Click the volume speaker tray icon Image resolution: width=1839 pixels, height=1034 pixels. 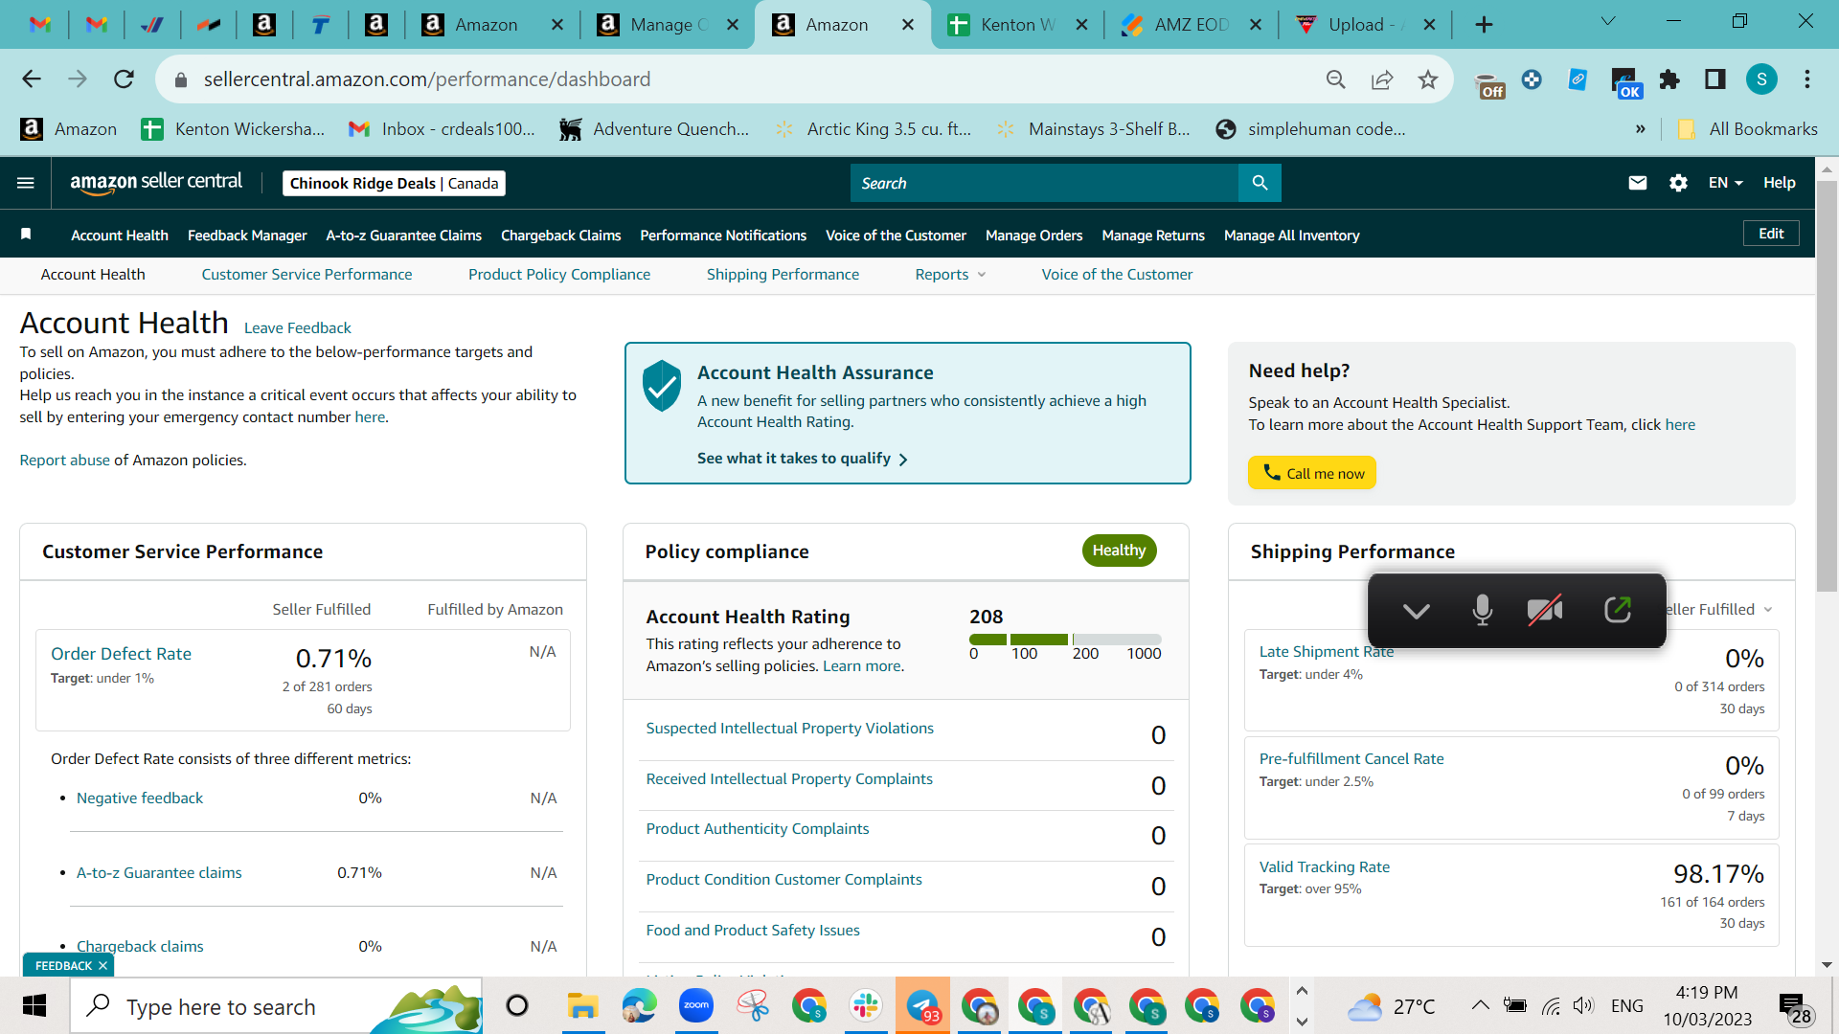tap(1583, 1005)
